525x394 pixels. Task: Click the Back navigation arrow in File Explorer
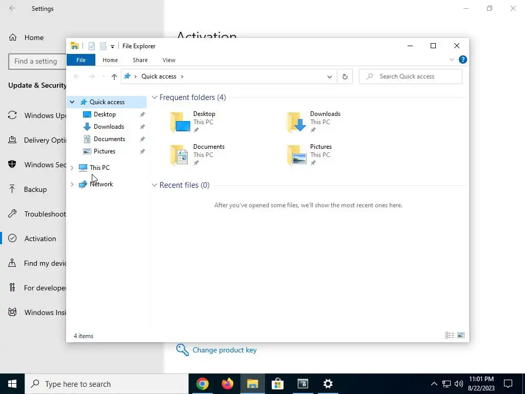[x=76, y=77]
